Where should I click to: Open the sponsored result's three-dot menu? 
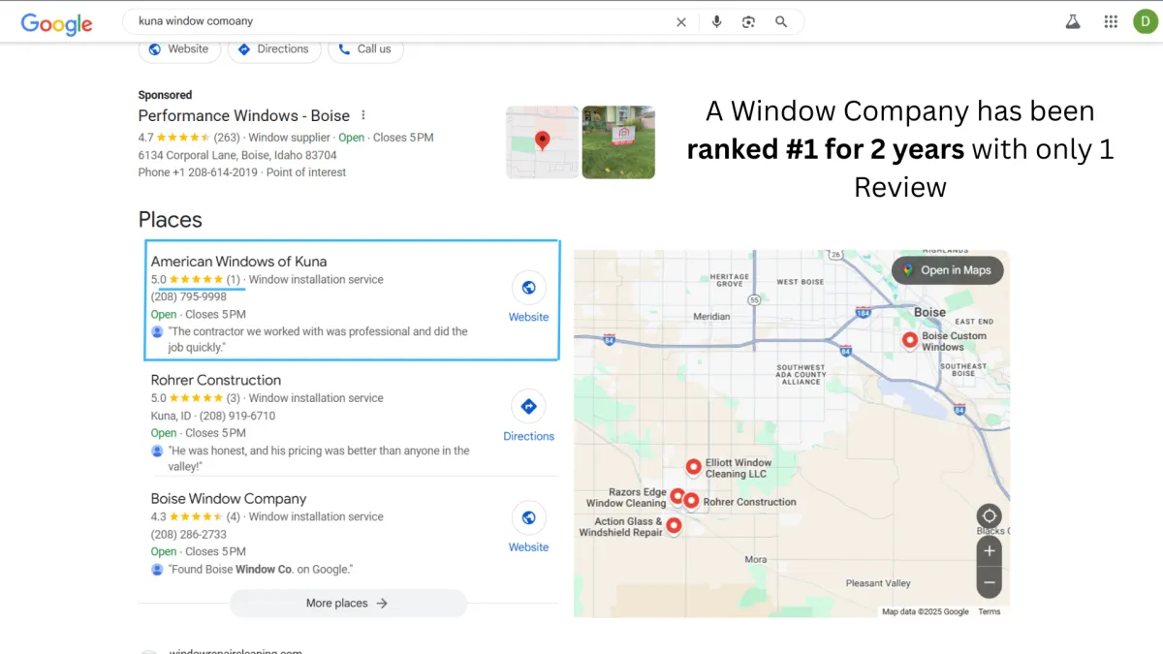(x=363, y=115)
